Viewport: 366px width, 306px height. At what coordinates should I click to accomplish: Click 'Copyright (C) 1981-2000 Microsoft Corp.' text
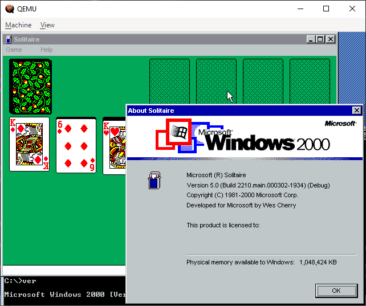(242, 195)
